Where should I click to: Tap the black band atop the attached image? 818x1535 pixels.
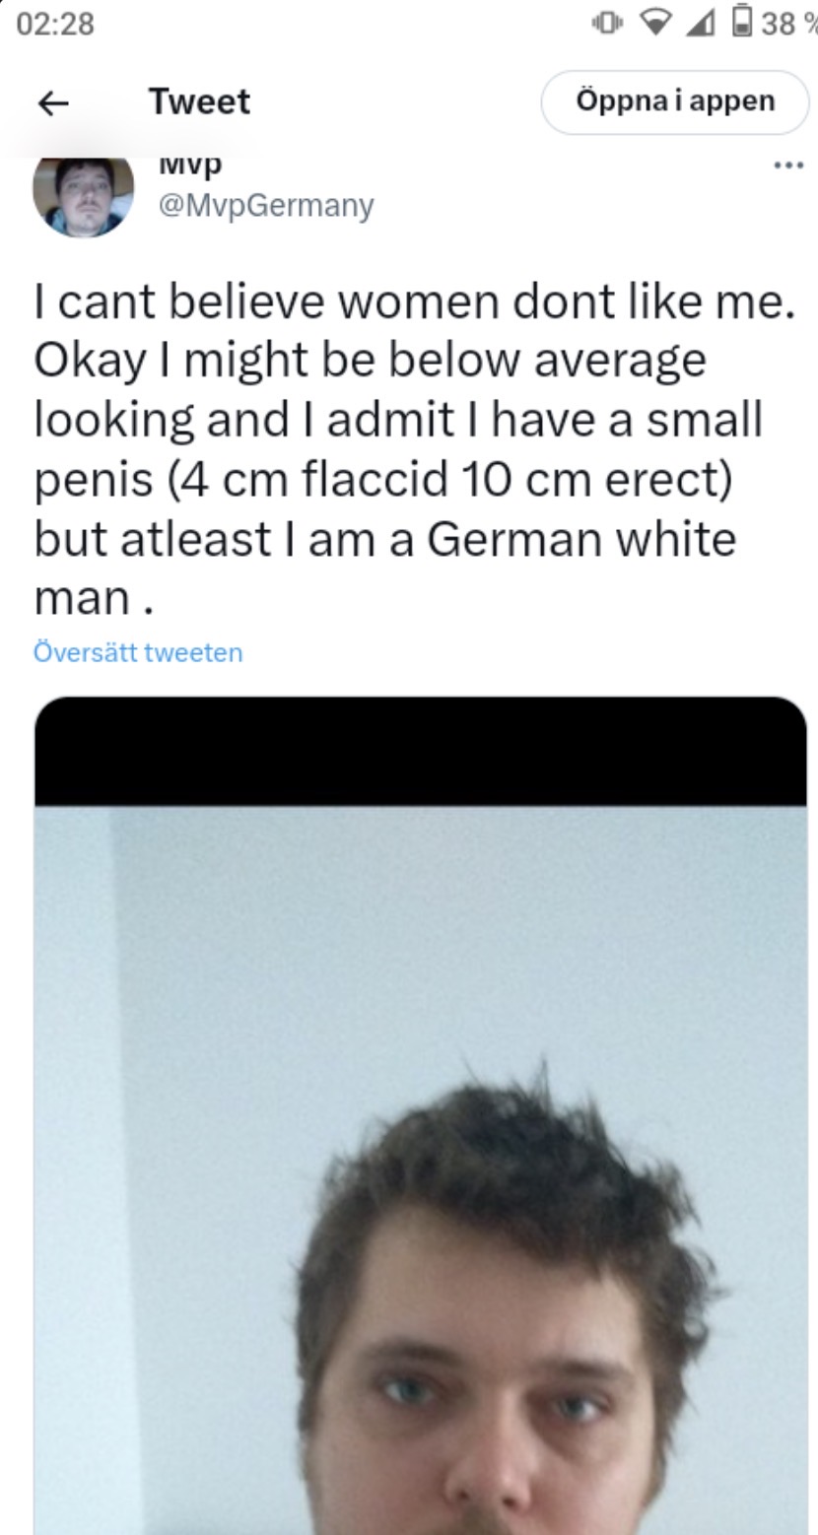coord(421,752)
